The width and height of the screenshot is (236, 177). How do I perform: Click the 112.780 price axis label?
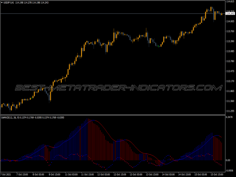pos(230,61)
